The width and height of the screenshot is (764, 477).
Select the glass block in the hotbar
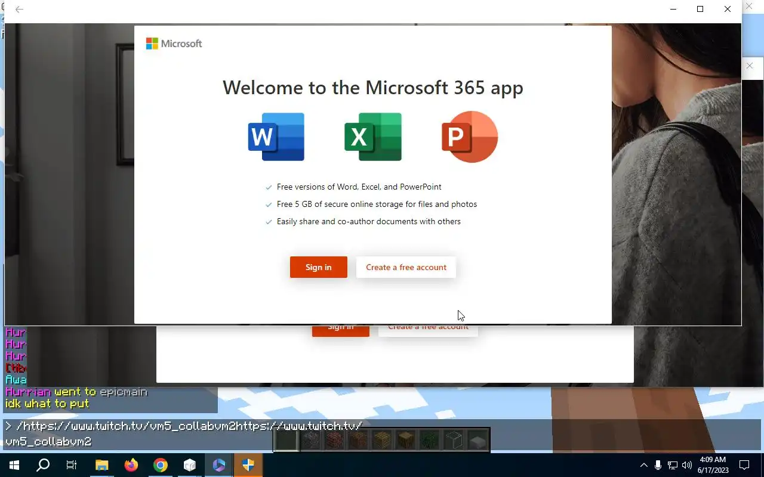[x=454, y=440]
